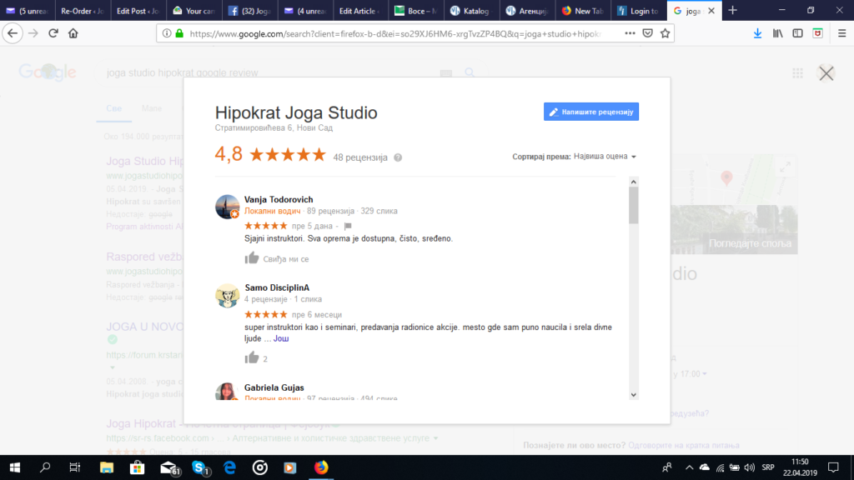The height and width of the screenshot is (480, 854).
Task: Open the Windows Start menu
Action: (x=15, y=467)
